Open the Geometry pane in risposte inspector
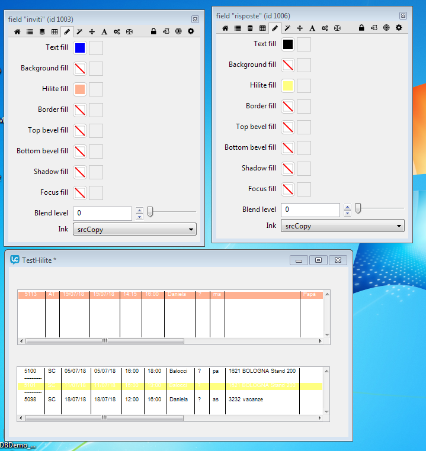The height and width of the screenshot is (451, 426). (337, 28)
